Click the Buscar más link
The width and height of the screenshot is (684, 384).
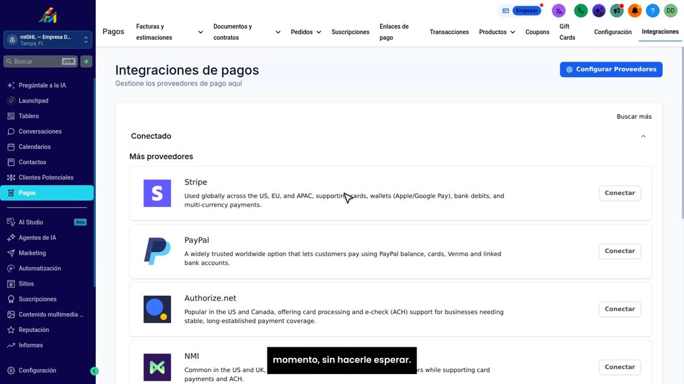point(634,116)
